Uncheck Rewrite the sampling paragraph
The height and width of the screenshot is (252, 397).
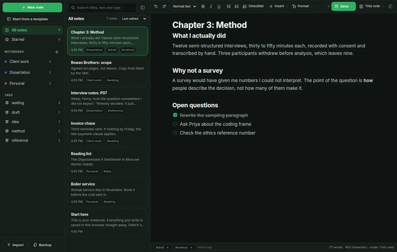175,115
